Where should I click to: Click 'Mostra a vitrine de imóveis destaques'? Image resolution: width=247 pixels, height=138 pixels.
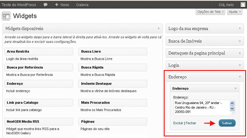[x=108, y=91]
